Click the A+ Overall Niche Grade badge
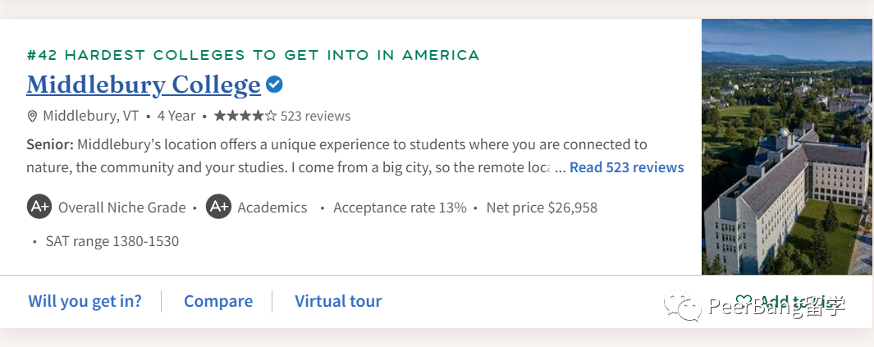 tap(39, 207)
